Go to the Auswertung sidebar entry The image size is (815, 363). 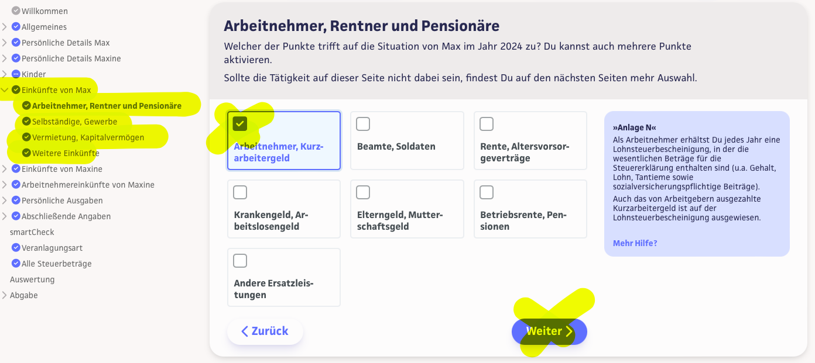point(32,279)
